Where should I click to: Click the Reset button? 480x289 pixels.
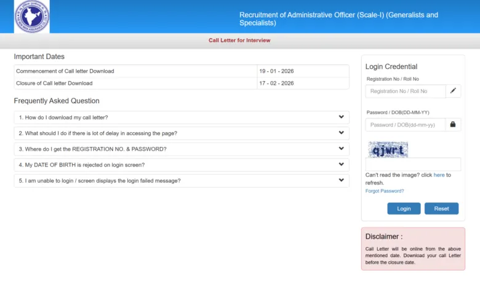coord(441,208)
